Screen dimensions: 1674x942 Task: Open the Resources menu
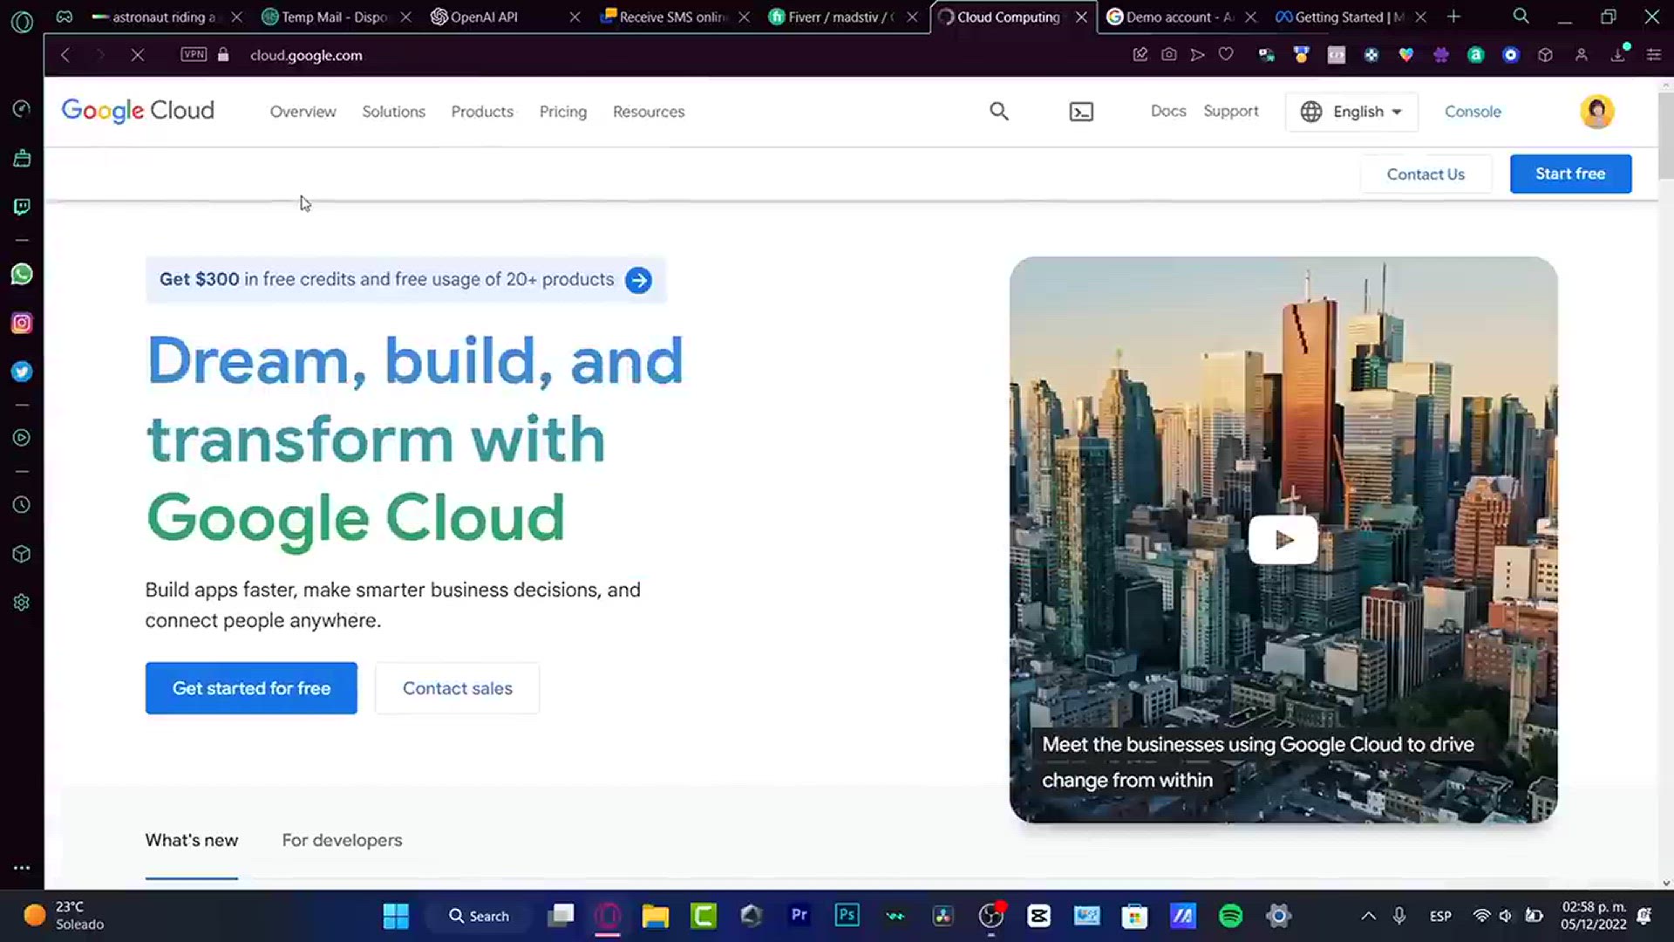(x=649, y=112)
